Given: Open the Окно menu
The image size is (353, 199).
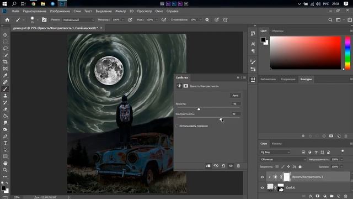Looking at the screenshot, I should pyautogui.click(x=159, y=11).
